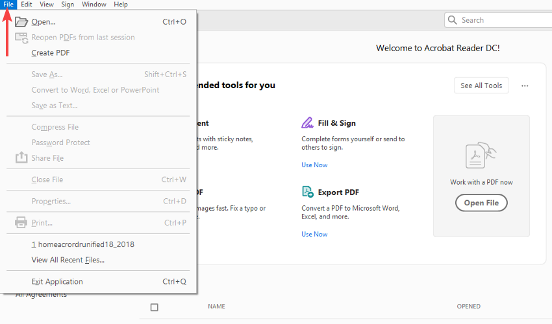Open the Edit menu
Viewport: 552px width, 324px height.
pyautogui.click(x=27, y=5)
